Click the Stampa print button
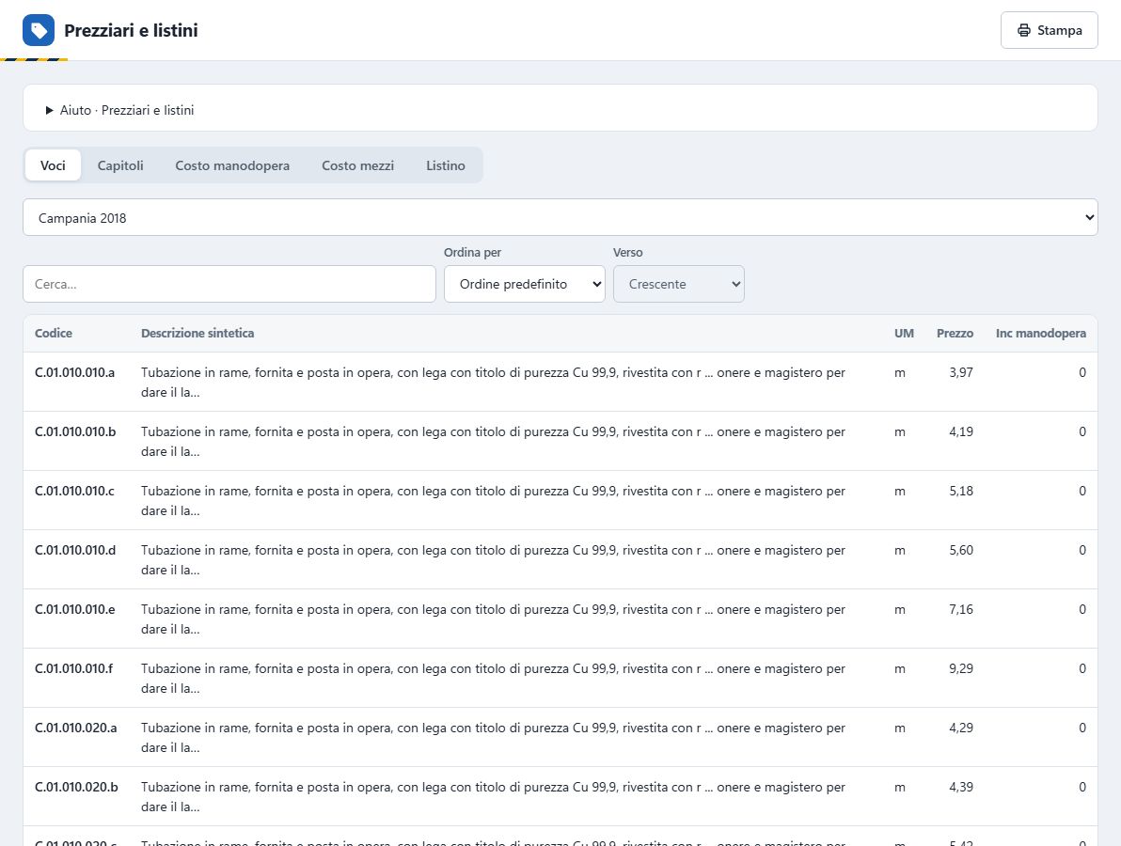This screenshot has height=846, width=1121. pyautogui.click(x=1049, y=30)
